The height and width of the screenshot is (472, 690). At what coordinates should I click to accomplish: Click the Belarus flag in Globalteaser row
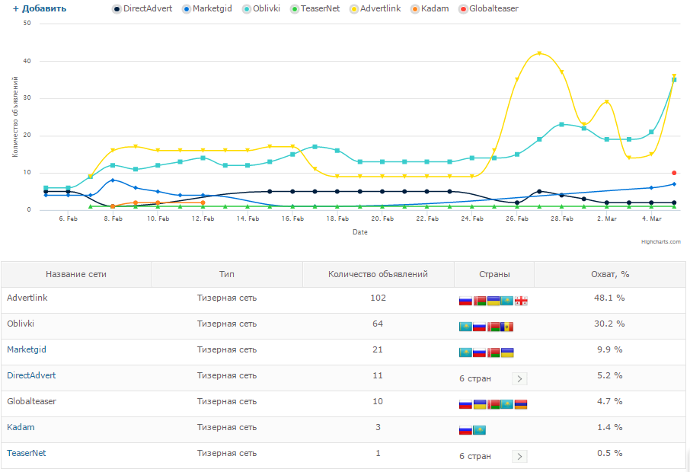click(494, 404)
